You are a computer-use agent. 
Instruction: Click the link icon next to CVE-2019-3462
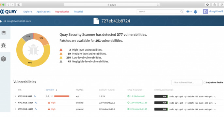pyautogui.click(x=35, y=96)
